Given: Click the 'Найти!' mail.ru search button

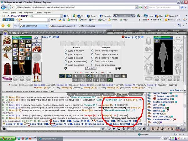Looking at the screenshot, I should click(53, 20).
